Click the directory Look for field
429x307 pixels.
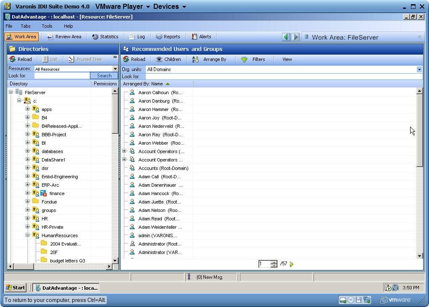tap(62, 76)
